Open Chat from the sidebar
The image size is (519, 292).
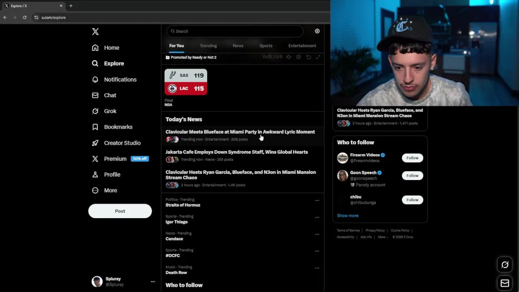[104, 95]
